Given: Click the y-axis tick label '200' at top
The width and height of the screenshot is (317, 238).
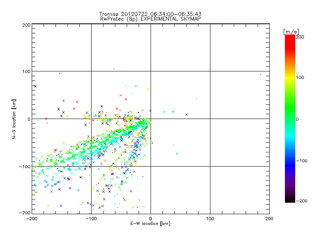Looking at the screenshot, I should click(26, 25).
